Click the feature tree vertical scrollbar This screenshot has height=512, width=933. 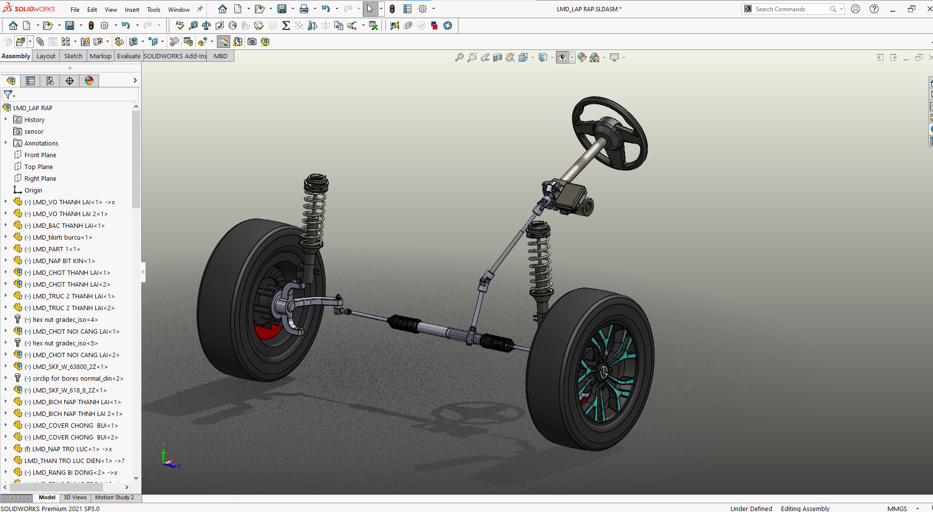click(x=136, y=159)
